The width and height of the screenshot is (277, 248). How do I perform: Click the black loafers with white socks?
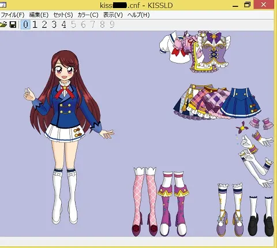261,216
